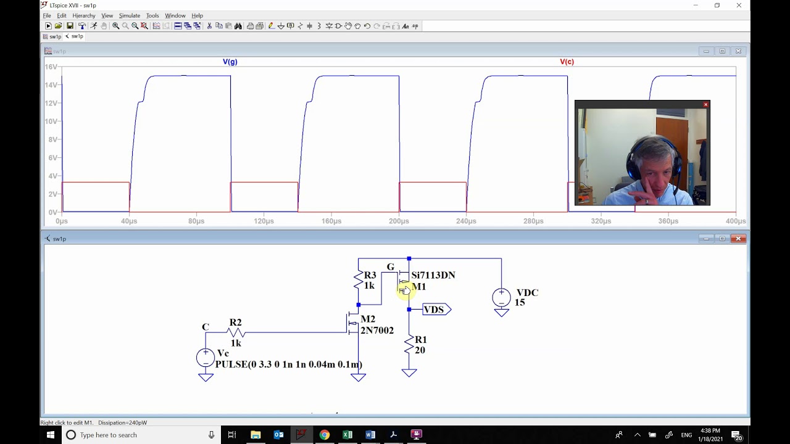Click the taskbar search box
The image size is (790, 444).
pos(141,435)
